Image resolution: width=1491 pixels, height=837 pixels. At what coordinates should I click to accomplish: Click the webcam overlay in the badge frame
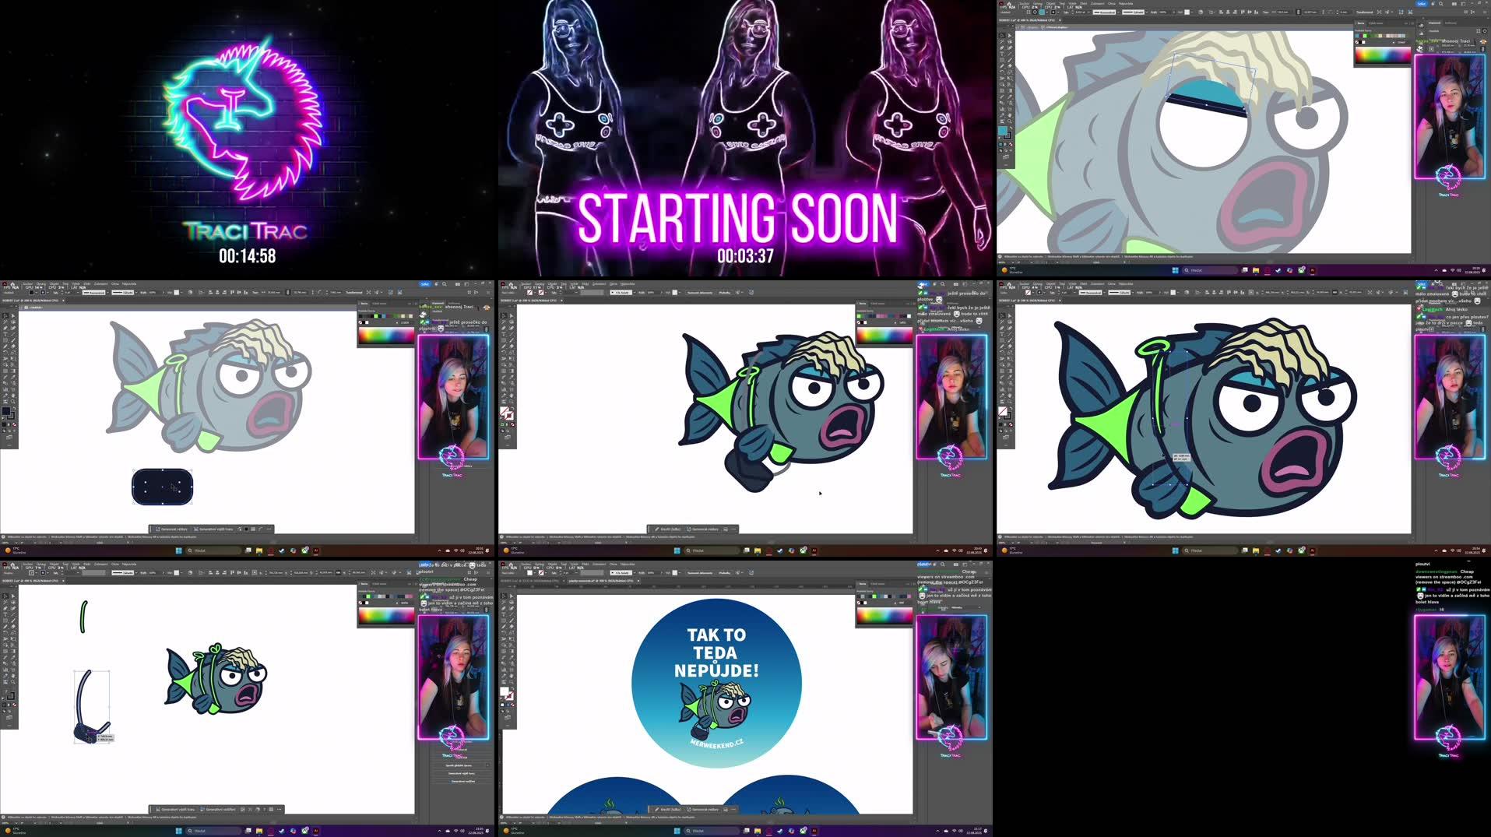coord(951,677)
